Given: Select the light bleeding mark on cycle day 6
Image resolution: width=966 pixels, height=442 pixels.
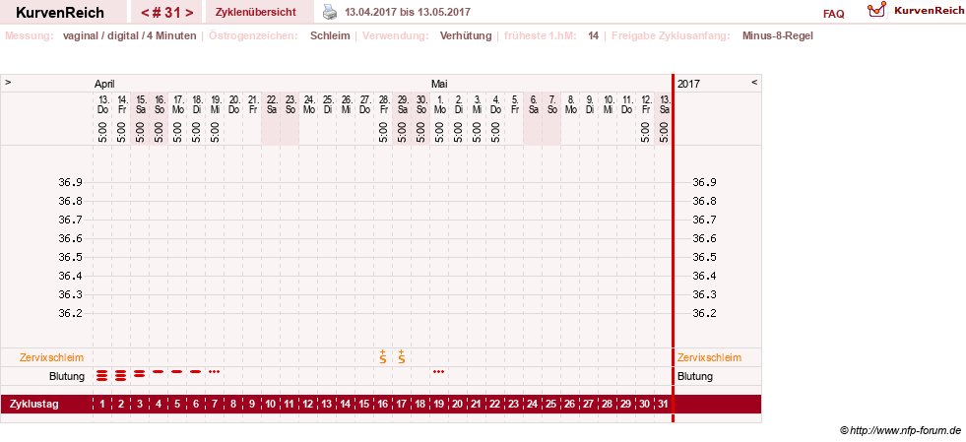Looking at the screenshot, I should click(x=195, y=371).
